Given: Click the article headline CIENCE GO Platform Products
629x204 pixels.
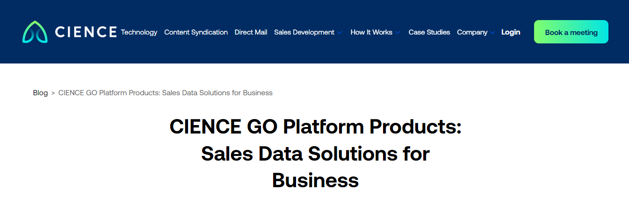Looking at the screenshot, I should (x=315, y=127).
